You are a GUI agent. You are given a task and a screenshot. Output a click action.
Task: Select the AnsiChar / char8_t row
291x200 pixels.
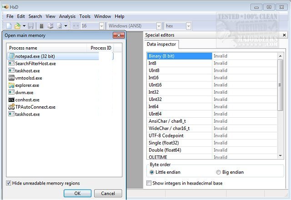[x=212, y=121]
